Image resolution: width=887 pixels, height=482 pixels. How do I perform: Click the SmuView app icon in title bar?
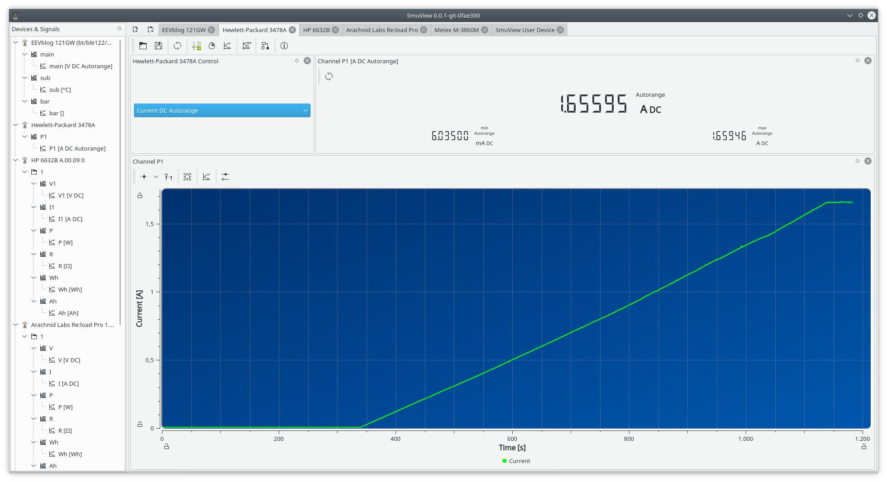pos(15,15)
